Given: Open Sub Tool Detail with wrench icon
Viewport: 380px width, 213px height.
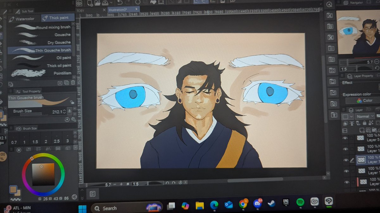Looking at the screenshot, I should click(73, 120).
